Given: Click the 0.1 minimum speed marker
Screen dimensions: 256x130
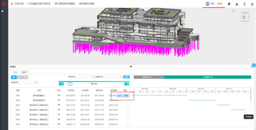Looking at the screenshot, I should pos(61,84).
